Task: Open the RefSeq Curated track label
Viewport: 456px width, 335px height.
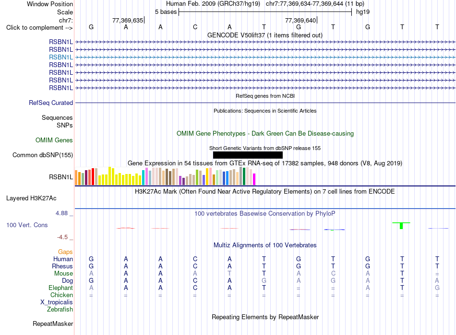Action: [x=51, y=103]
